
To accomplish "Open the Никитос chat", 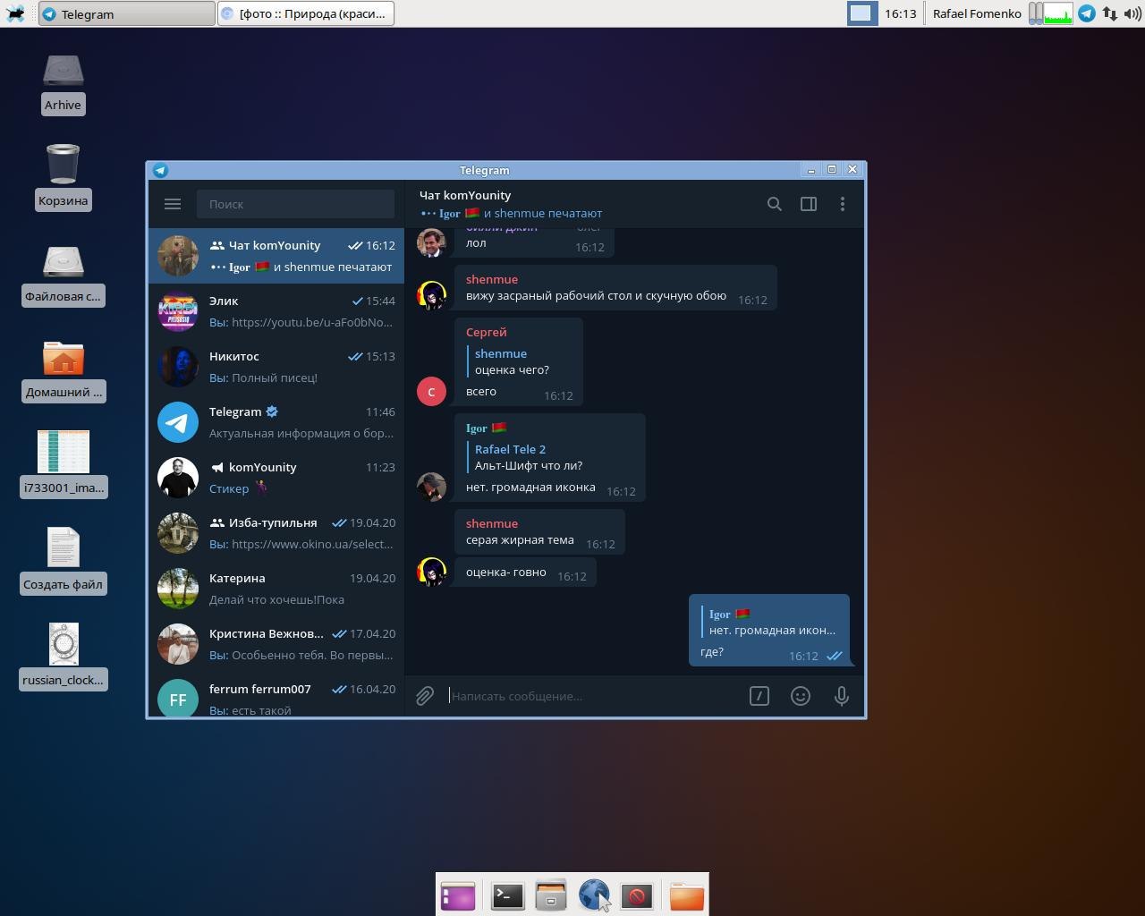I will tap(276, 367).
